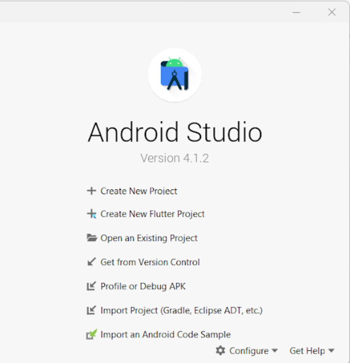Click the Configure gear icon
The image size is (350, 363).
pos(221,350)
